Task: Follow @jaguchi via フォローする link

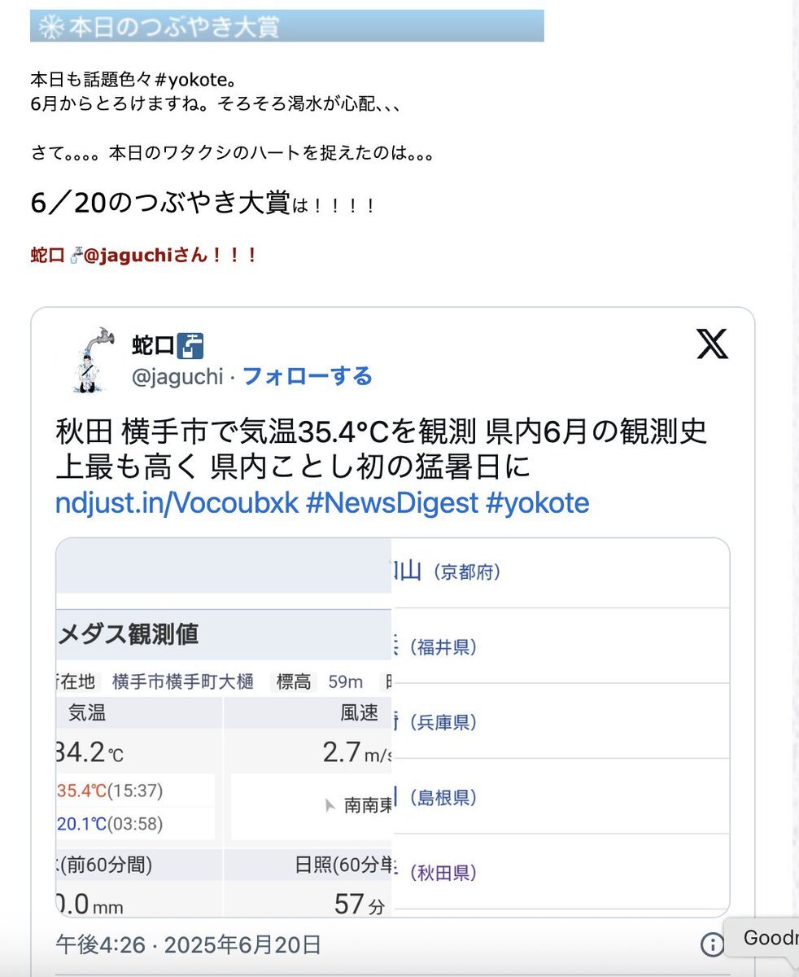Action: click(x=308, y=376)
